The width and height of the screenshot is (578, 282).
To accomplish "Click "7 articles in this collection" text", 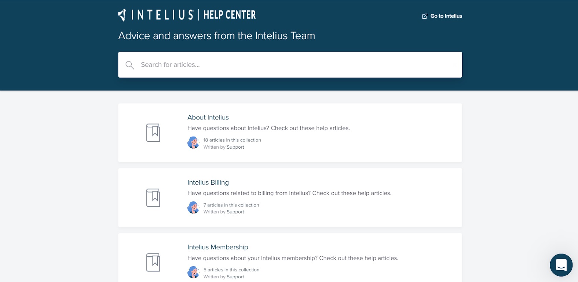I will (x=231, y=205).
